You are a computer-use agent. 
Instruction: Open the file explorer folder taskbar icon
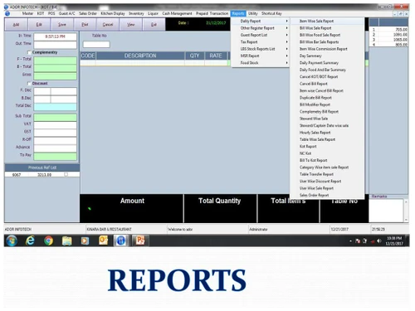[x=66, y=241]
